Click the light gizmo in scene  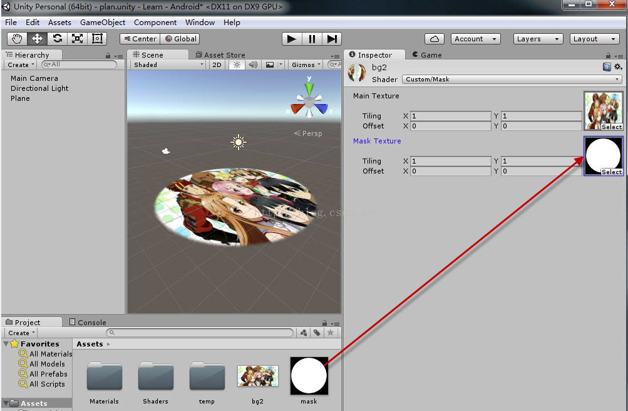(239, 142)
